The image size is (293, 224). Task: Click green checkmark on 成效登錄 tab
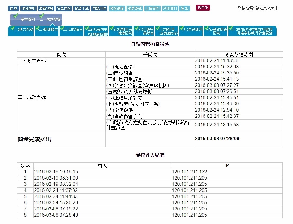tap(42, 16)
